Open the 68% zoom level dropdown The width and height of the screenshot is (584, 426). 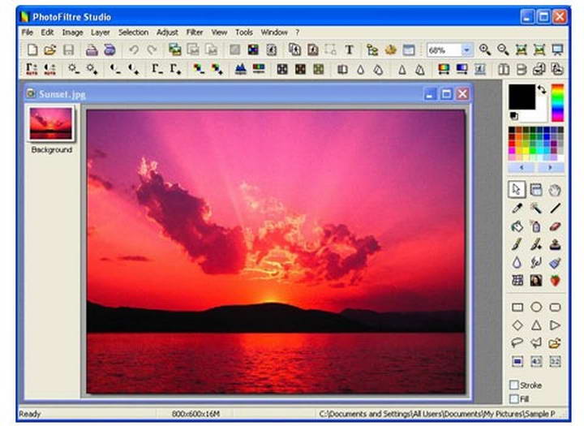466,50
